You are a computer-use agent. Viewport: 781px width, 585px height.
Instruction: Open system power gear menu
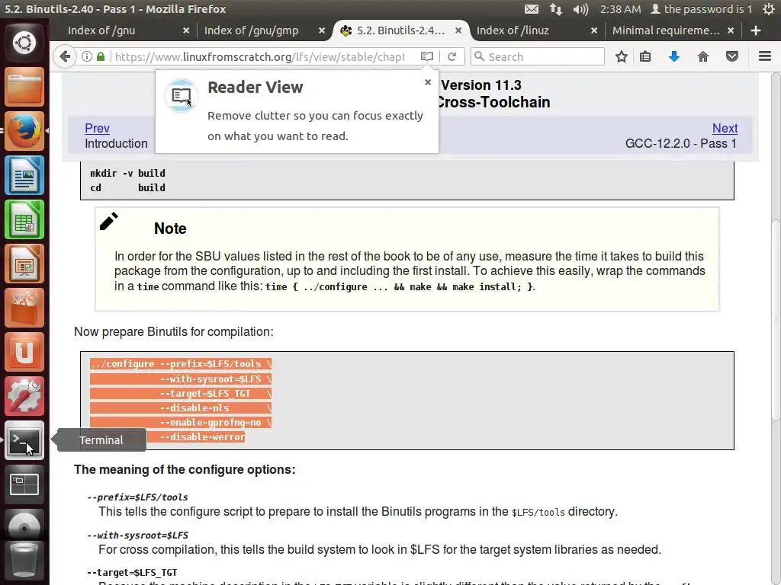point(769,9)
